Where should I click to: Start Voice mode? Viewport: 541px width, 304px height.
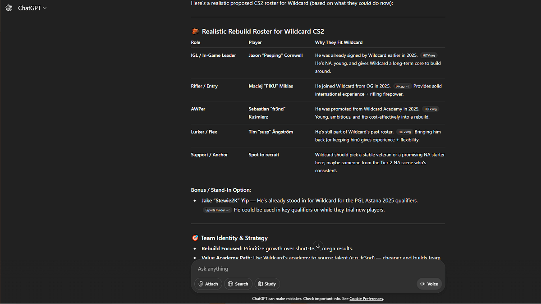click(x=429, y=284)
